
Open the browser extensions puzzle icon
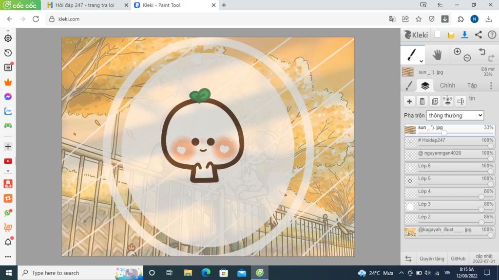(x=461, y=19)
